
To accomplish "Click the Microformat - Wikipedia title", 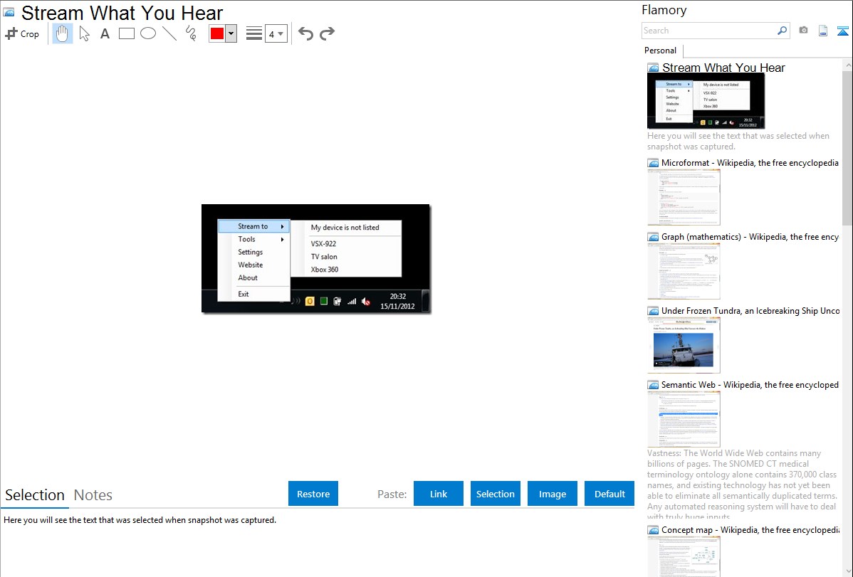I will tap(750, 163).
